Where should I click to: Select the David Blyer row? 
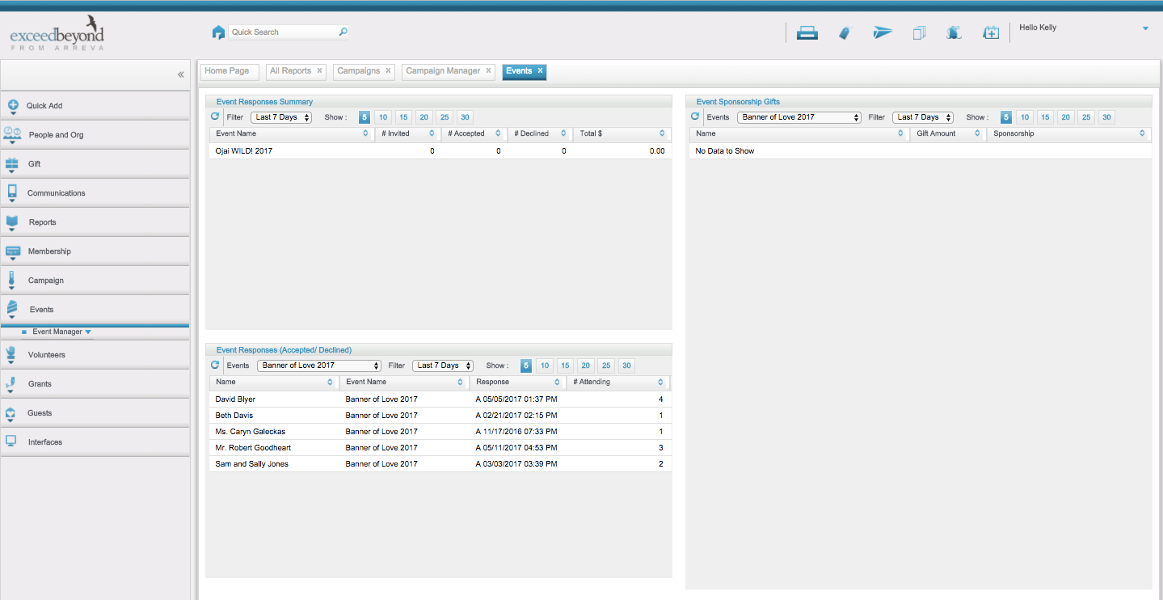tap(440, 399)
